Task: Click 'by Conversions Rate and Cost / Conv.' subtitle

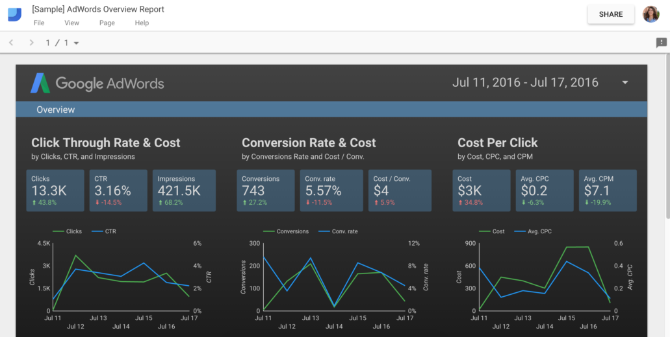Action: [303, 157]
